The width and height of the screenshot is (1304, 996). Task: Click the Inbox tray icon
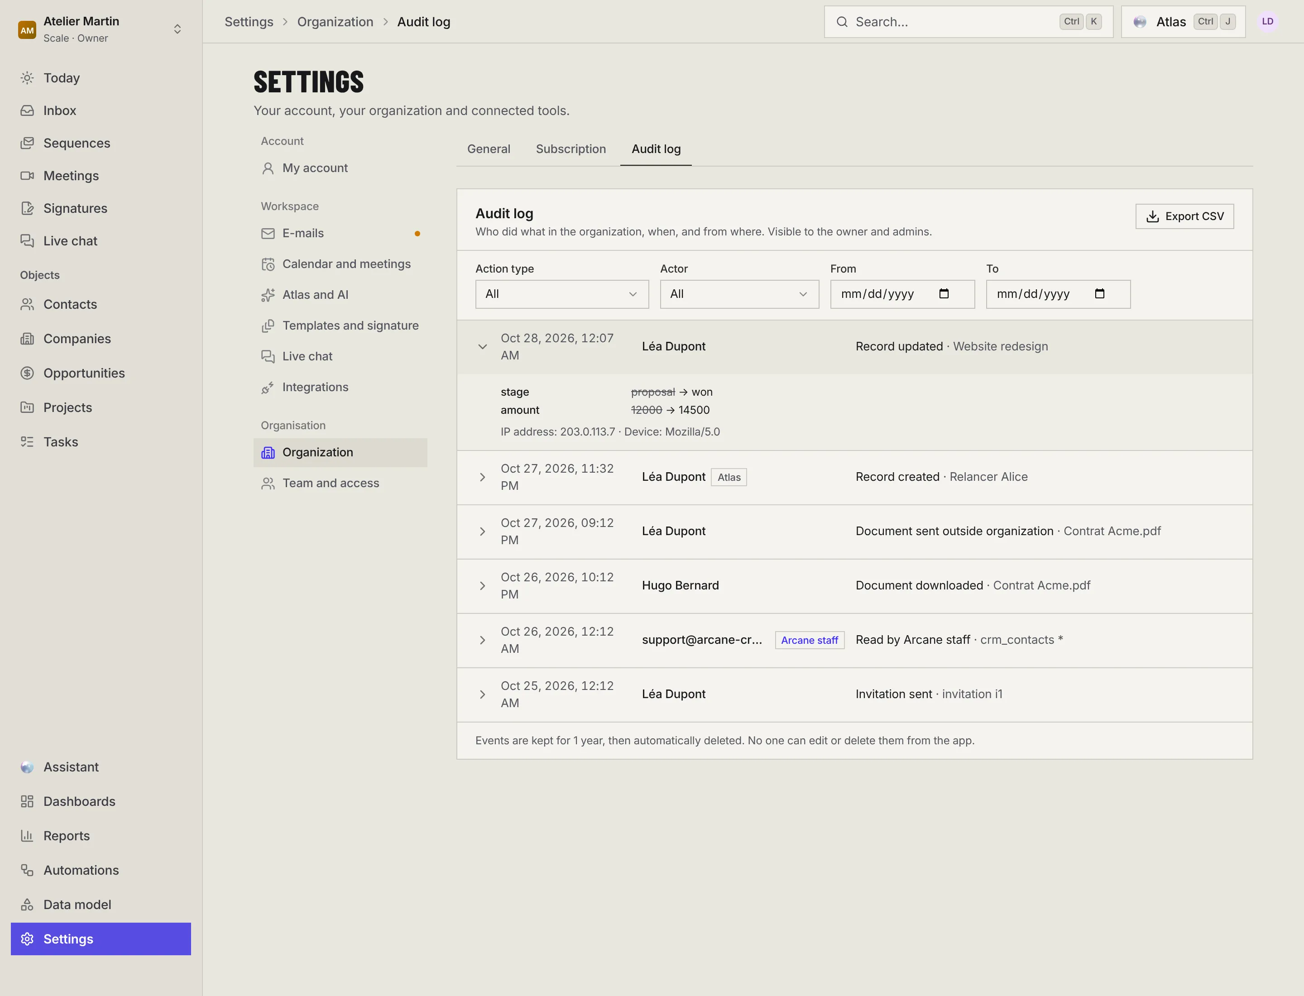point(27,110)
